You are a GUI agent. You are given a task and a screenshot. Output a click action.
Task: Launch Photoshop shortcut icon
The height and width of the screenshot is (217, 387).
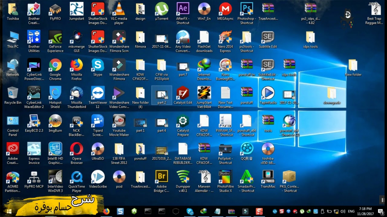point(247,9)
